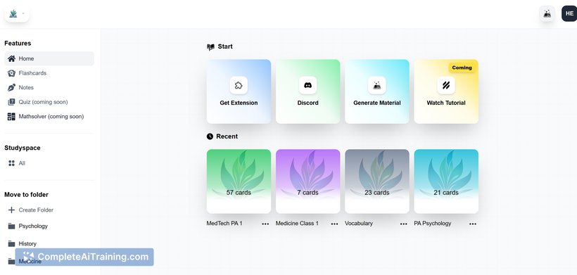Click the PA Psychology deck title

pyautogui.click(x=432, y=223)
